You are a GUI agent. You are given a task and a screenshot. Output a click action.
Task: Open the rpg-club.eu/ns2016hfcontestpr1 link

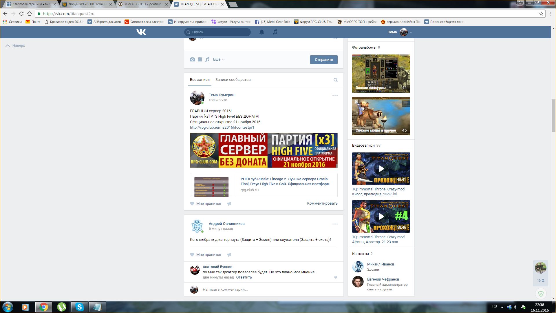pos(222,128)
